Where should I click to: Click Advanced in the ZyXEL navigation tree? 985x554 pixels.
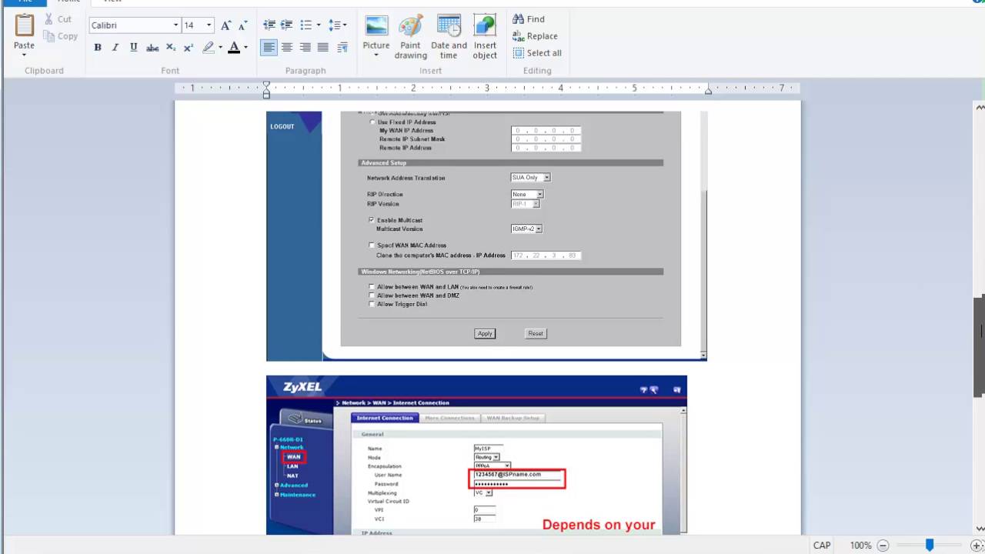pyautogui.click(x=294, y=485)
